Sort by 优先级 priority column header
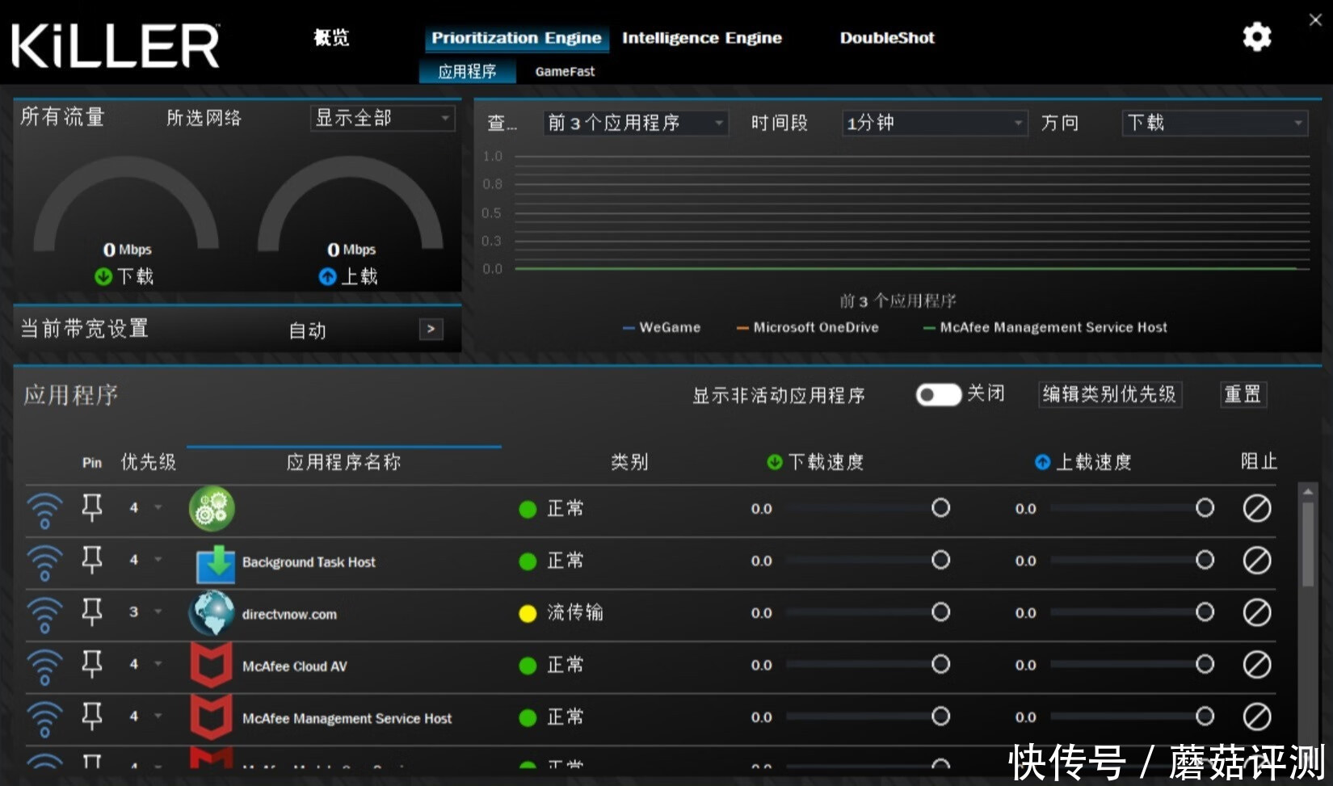 pos(148,462)
